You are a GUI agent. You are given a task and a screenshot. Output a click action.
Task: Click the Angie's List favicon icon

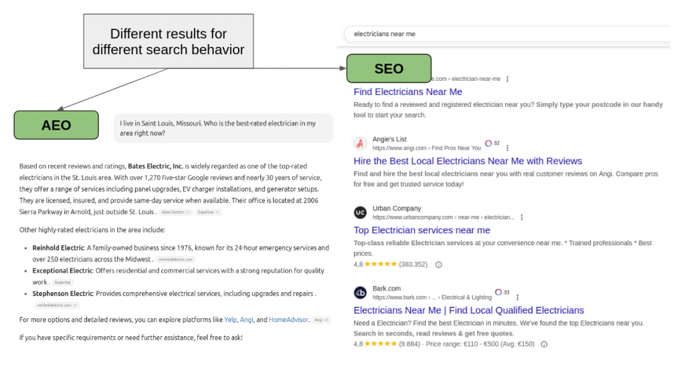click(x=360, y=143)
